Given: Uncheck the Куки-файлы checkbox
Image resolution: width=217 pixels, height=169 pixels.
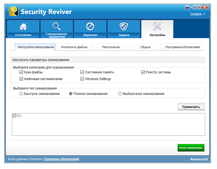Looking at the screenshot, I should (x=21, y=72).
